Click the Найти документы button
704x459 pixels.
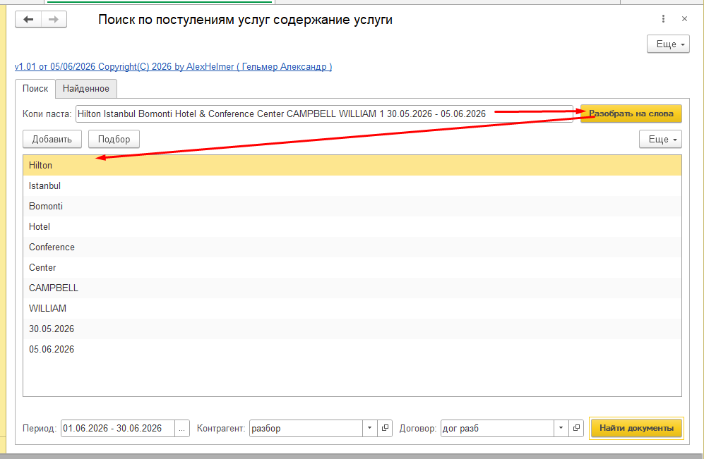click(636, 428)
